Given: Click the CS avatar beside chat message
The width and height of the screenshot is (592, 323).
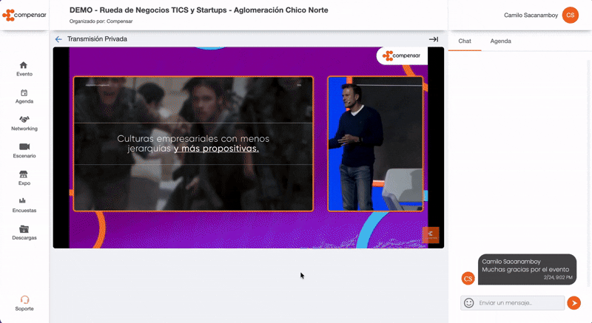Looking at the screenshot, I should point(468,279).
